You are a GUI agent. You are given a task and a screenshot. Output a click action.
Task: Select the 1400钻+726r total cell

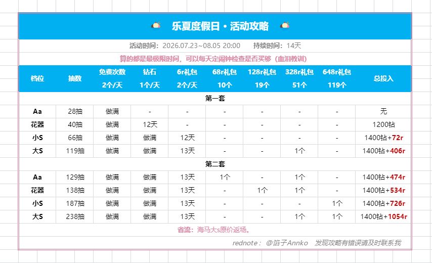pos(383,203)
